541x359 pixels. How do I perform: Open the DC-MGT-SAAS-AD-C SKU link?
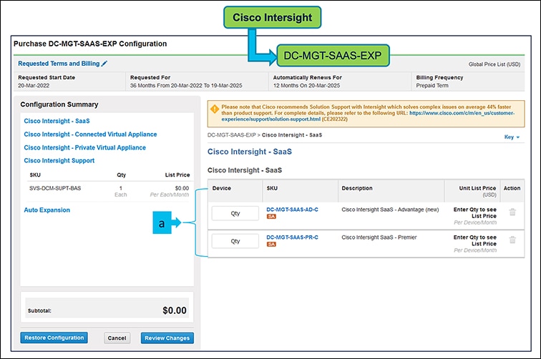pos(292,209)
